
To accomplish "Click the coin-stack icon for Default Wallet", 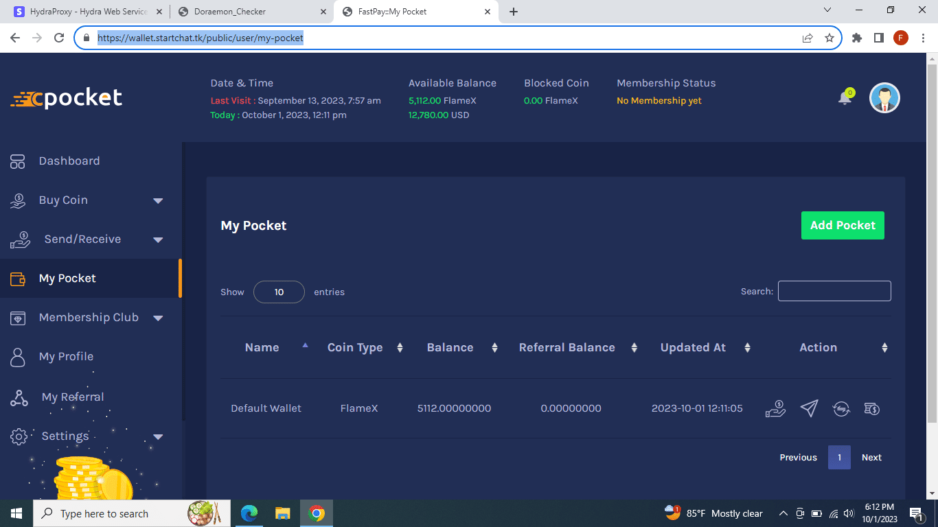I will pos(871,409).
